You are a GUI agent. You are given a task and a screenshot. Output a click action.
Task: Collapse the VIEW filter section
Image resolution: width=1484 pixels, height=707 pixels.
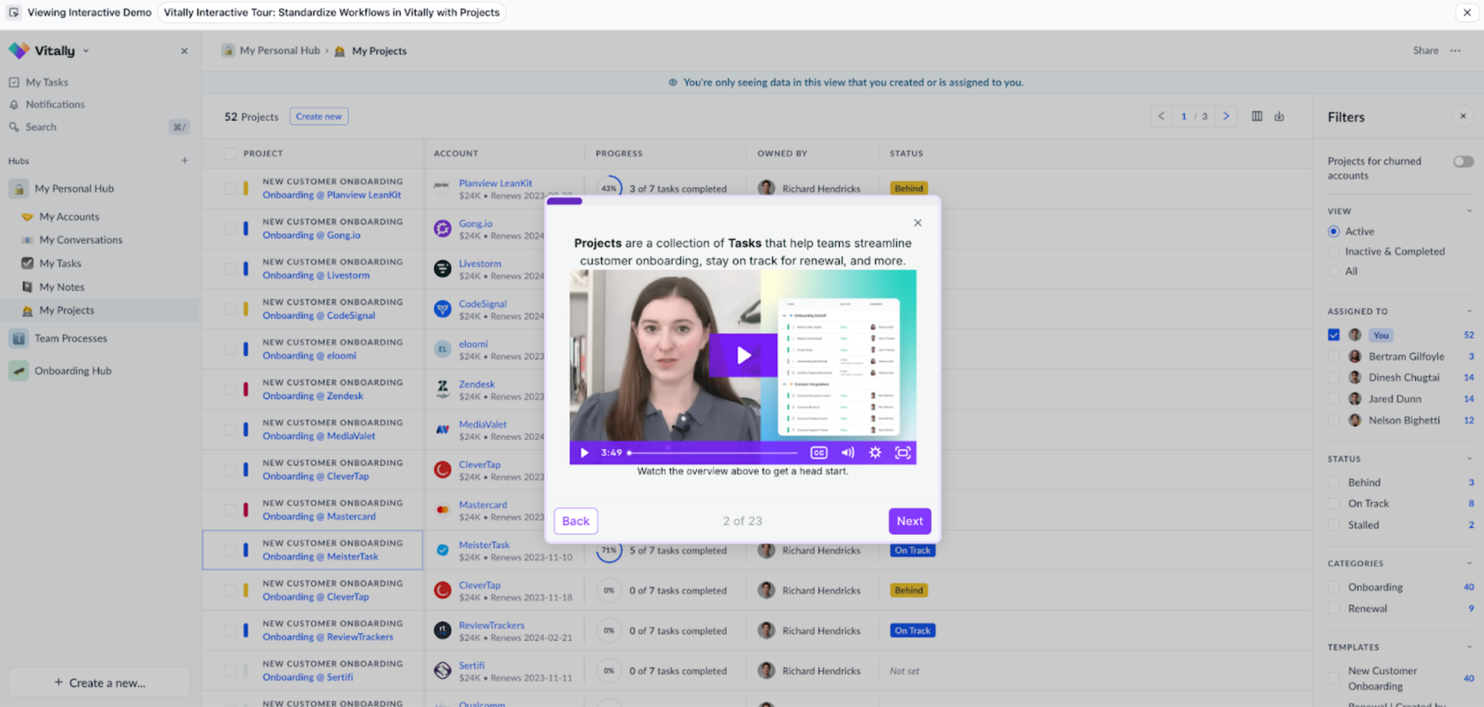(x=1469, y=211)
